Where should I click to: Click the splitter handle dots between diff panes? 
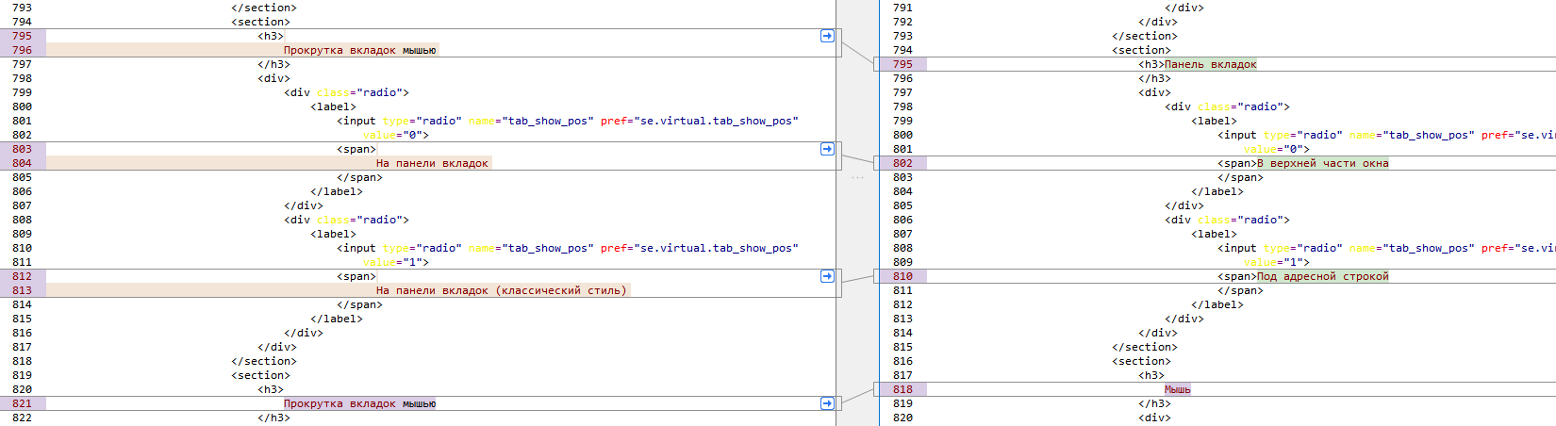[857, 177]
